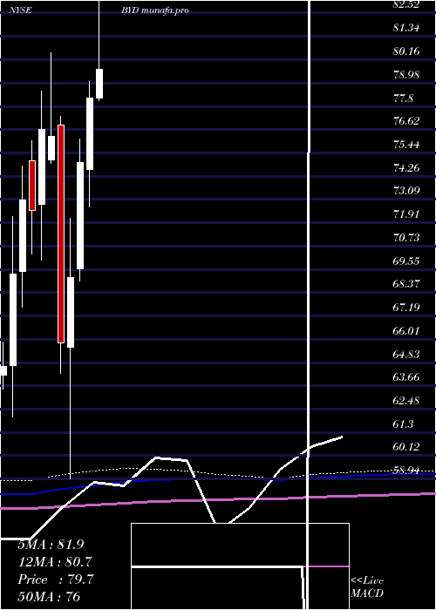Click the 58.94 price axis label
Screen dimensions: 436x610
point(406,471)
